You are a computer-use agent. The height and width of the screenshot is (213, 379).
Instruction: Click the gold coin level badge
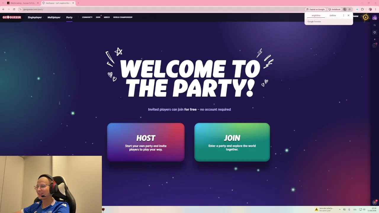(x=366, y=17)
